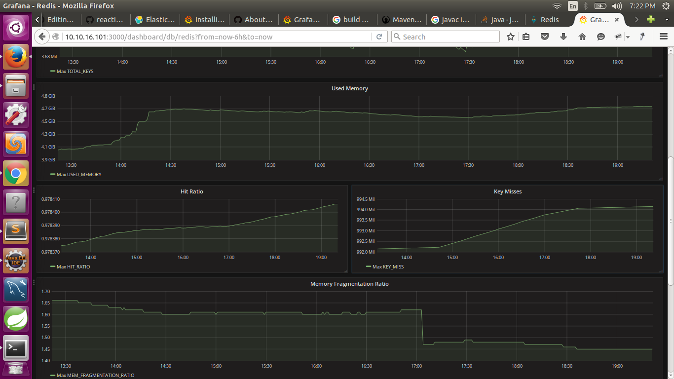Click the vertical page scrollbar
This screenshot has height=379, width=674.
coord(670,221)
